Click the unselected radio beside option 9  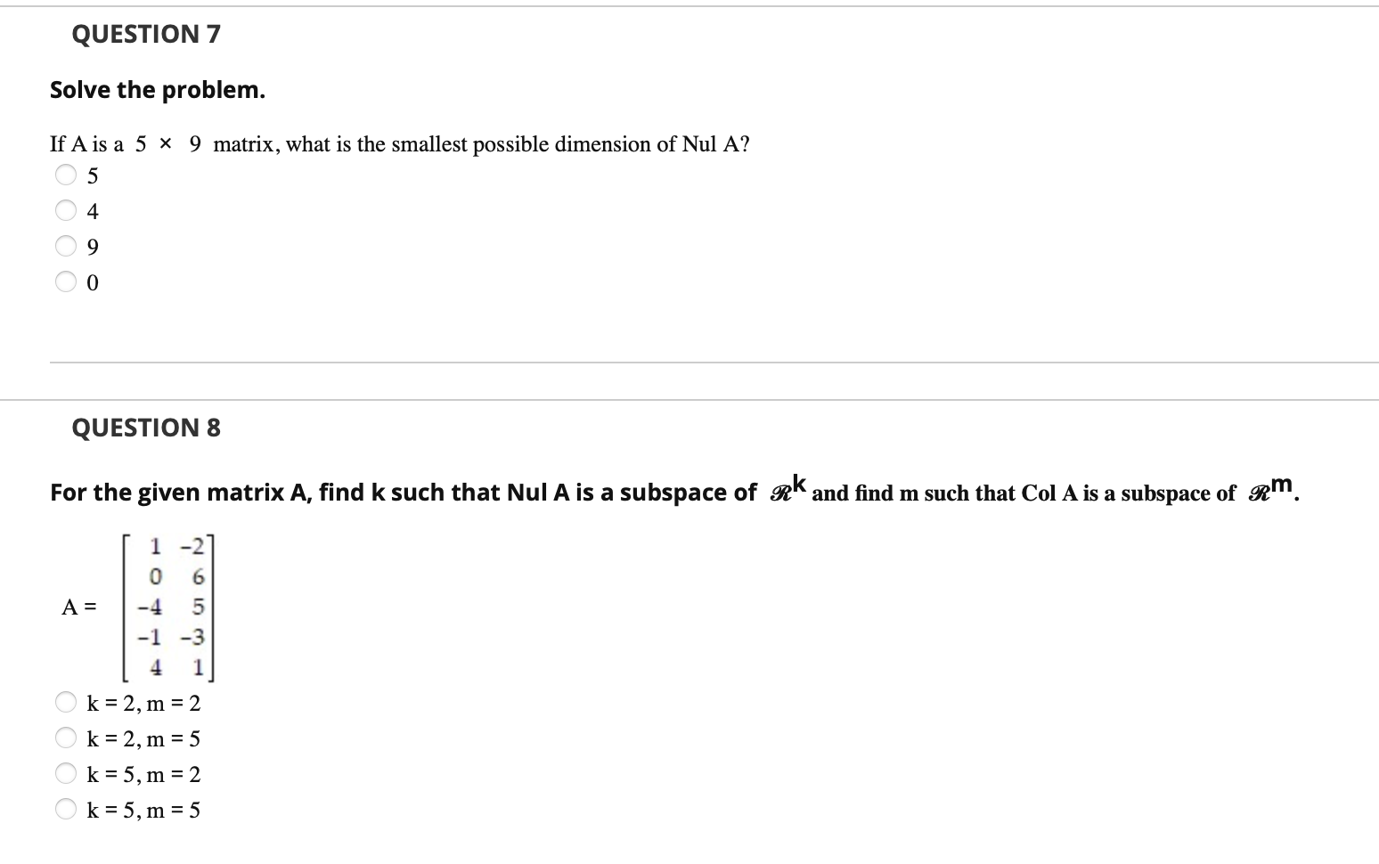(66, 246)
